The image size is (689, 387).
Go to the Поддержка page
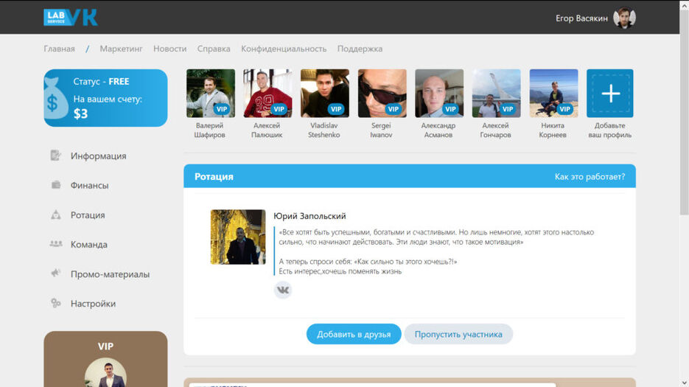tap(360, 49)
